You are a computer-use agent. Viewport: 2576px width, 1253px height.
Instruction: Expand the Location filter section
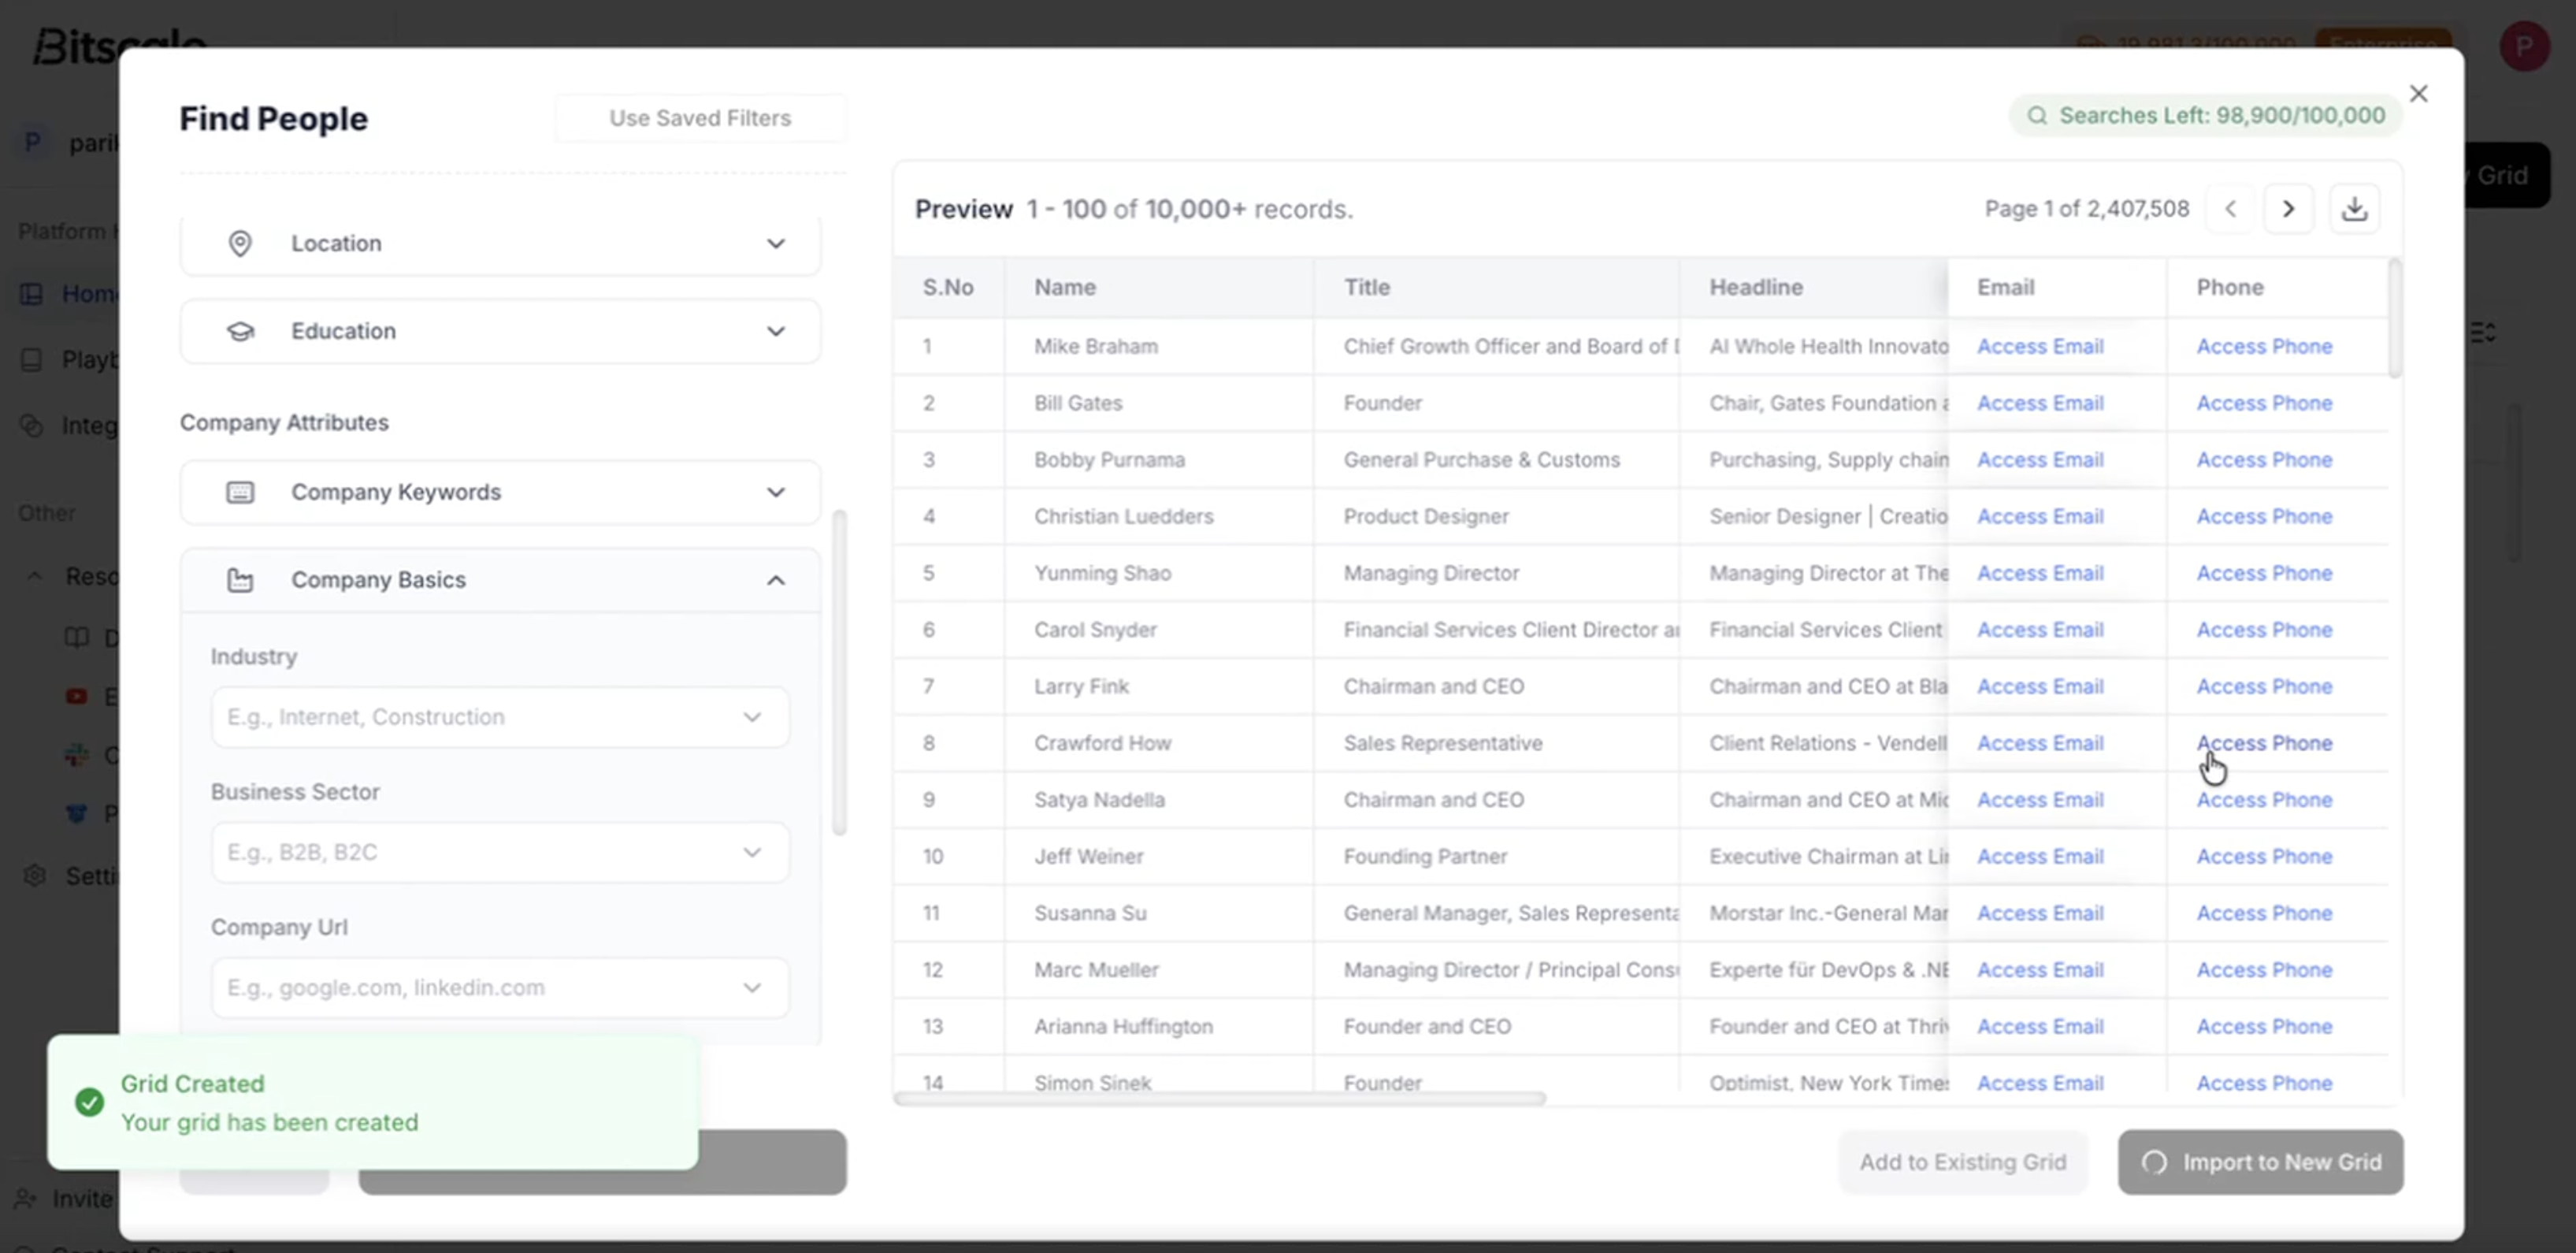click(775, 243)
